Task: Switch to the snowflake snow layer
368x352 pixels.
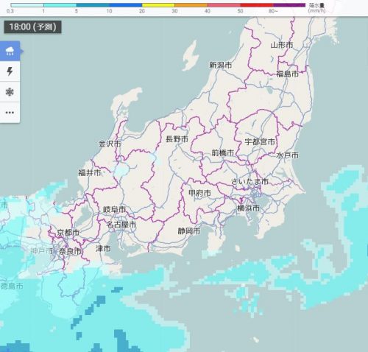Action: 10,92
